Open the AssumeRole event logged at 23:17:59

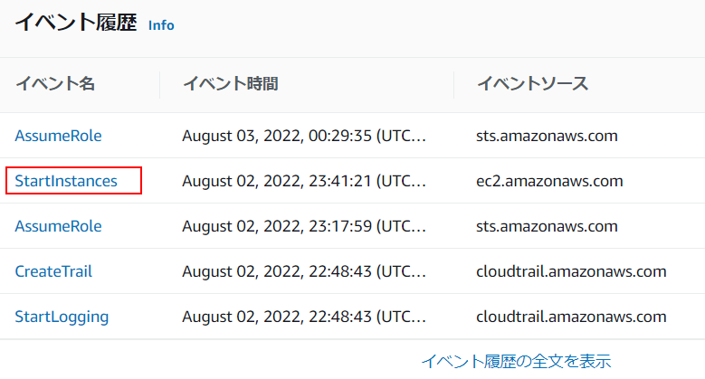(x=58, y=226)
